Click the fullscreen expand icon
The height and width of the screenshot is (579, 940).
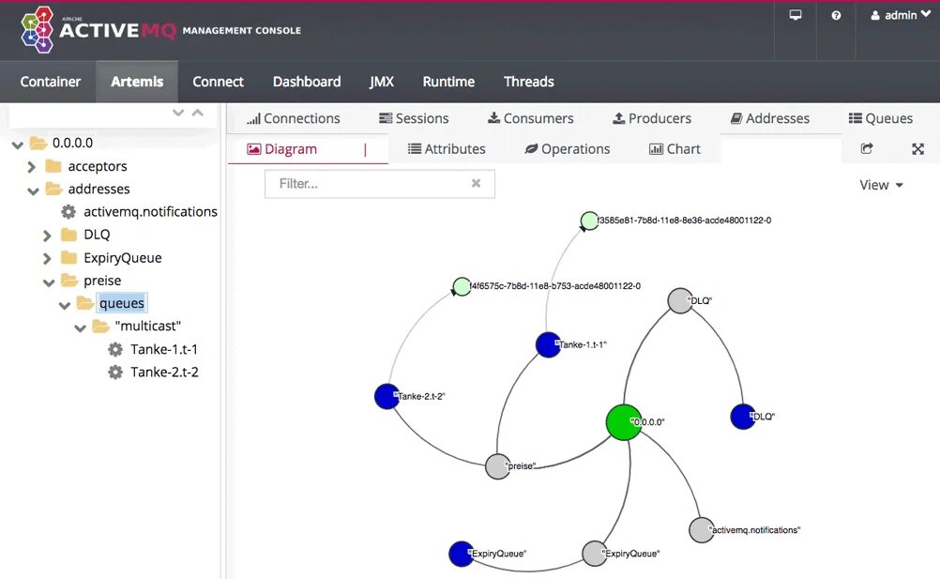(917, 149)
